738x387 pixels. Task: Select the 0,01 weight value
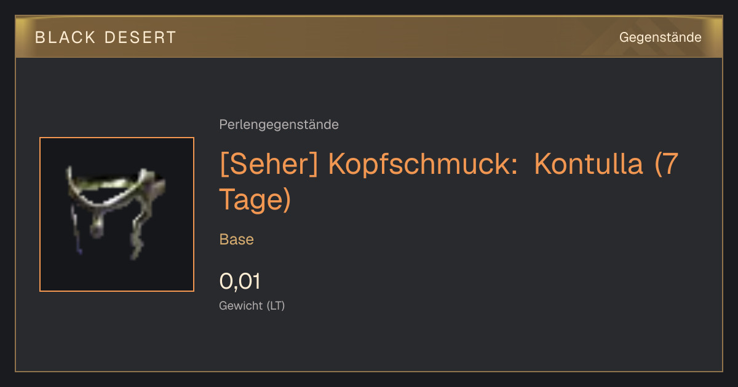pos(240,281)
